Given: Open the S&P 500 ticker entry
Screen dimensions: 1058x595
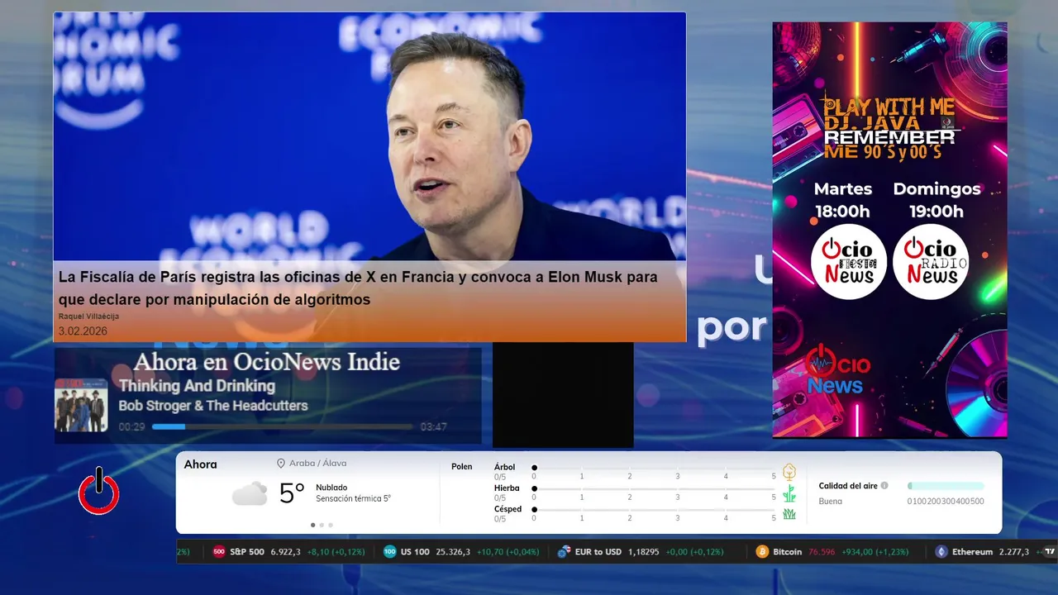Looking at the screenshot, I should 288,552.
